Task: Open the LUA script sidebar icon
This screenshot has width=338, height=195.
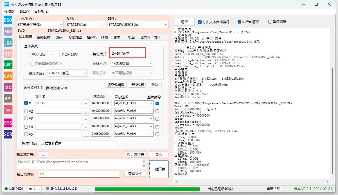Action: tap(8, 43)
